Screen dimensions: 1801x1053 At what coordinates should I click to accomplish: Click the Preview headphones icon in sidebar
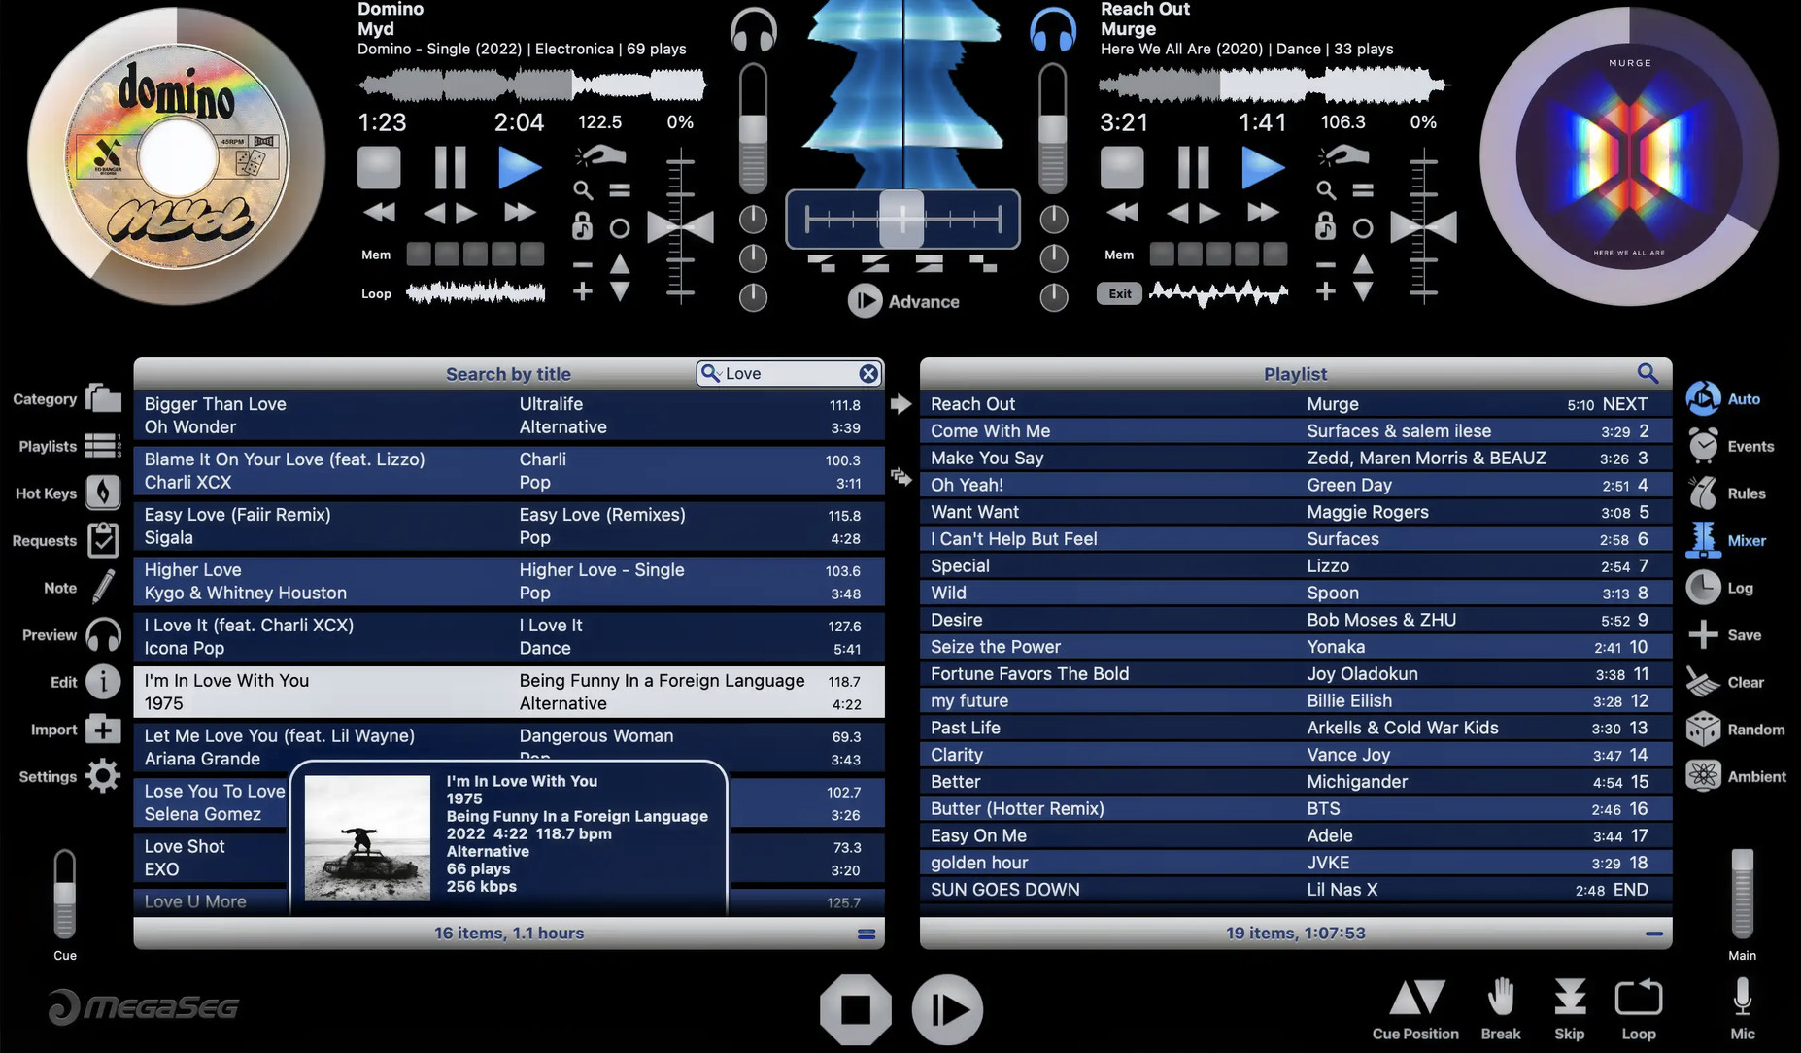tap(103, 634)
